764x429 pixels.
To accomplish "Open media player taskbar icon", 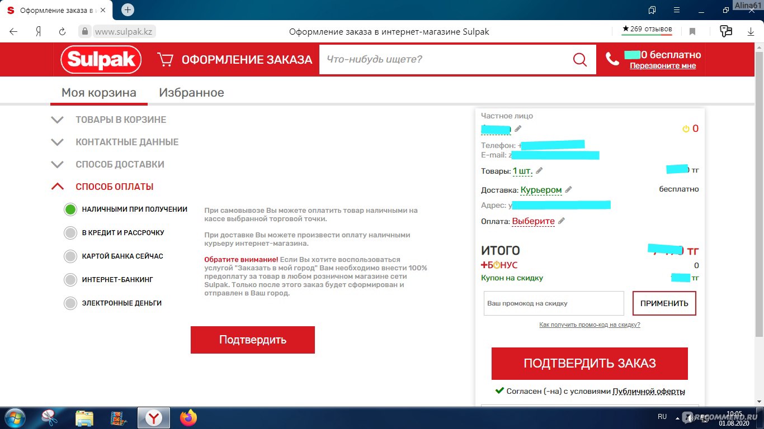I will click(x=117, y=418).
